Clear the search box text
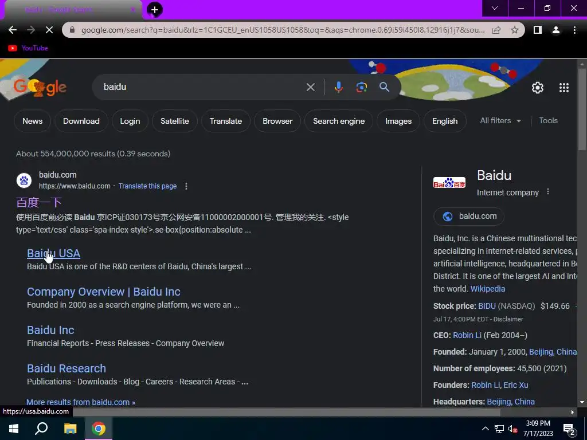 311,87
